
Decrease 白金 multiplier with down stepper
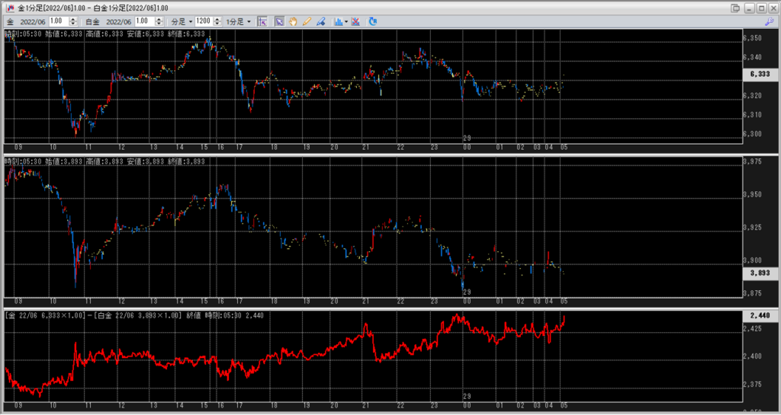[158, 24]
